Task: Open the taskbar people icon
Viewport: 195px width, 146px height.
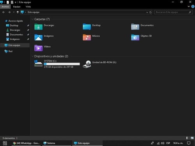Action: [152, 143]
